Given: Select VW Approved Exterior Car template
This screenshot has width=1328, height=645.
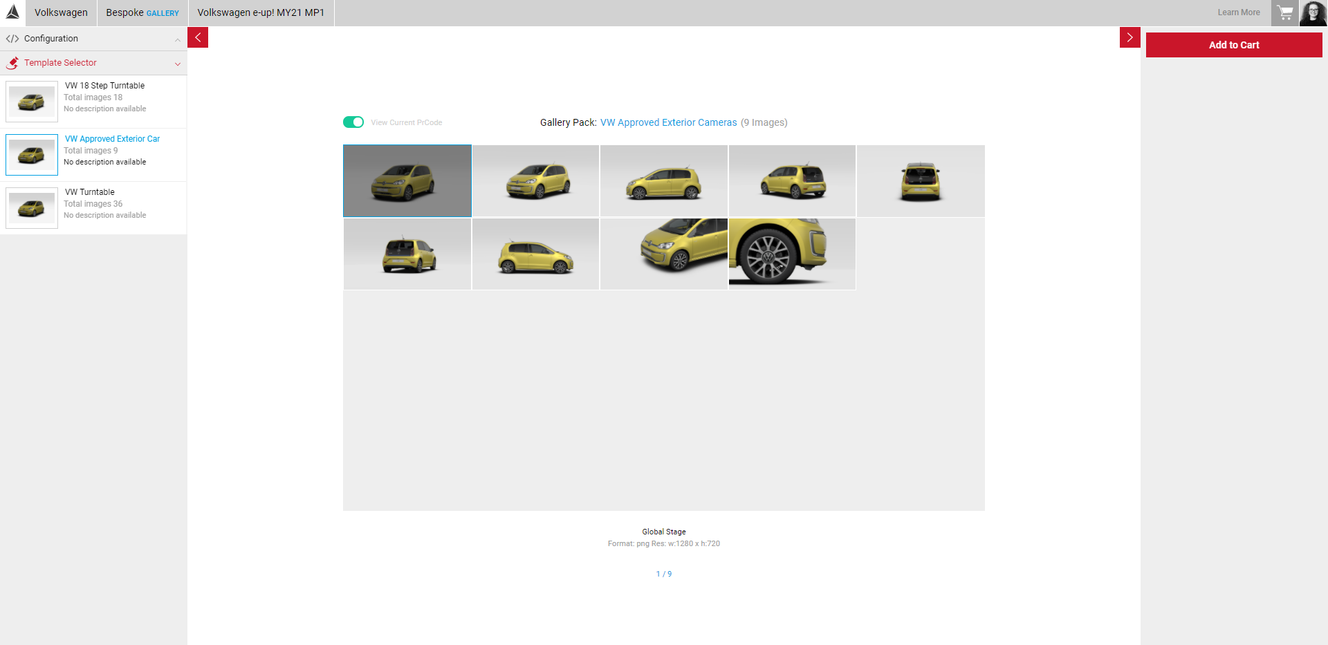Looking at the screenshot, I should point(93,155).
